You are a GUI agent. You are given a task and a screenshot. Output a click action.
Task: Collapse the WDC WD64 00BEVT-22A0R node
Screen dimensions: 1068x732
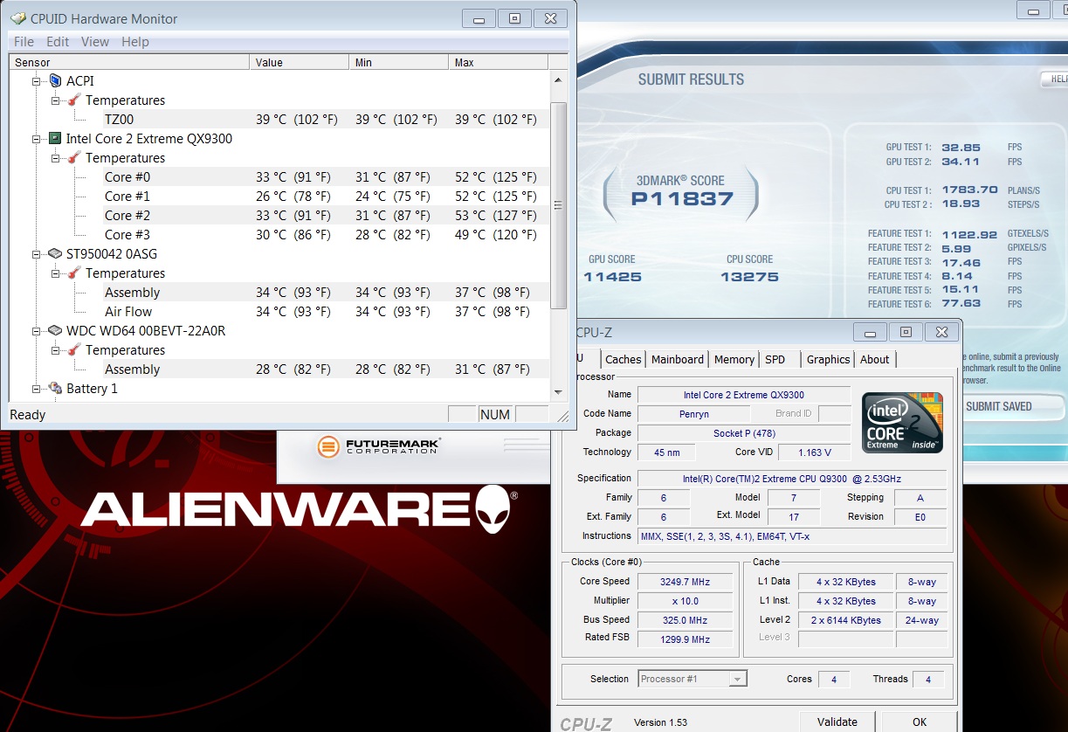(37, 330)
